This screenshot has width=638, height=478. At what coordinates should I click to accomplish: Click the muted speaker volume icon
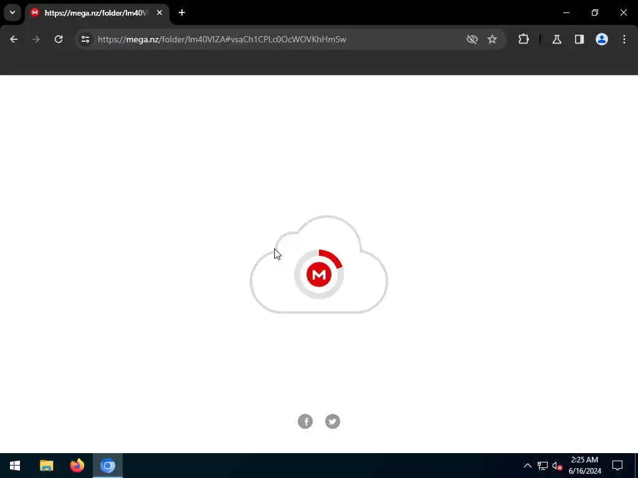click(x=557, y=466)
